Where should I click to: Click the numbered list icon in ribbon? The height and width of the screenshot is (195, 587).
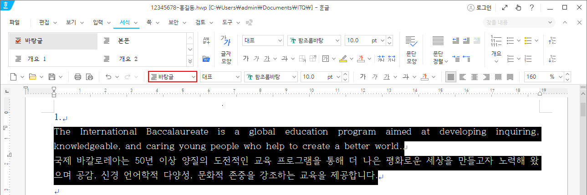510,58
